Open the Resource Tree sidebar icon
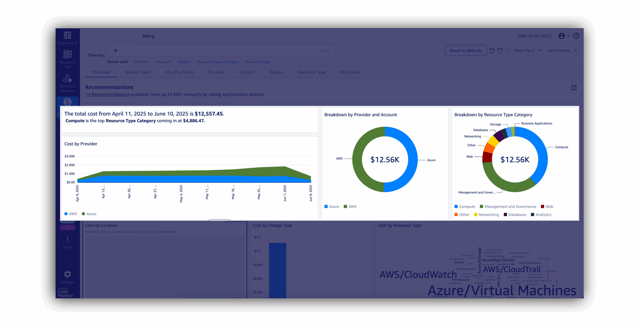640x327 pixels. click(67, 59)
